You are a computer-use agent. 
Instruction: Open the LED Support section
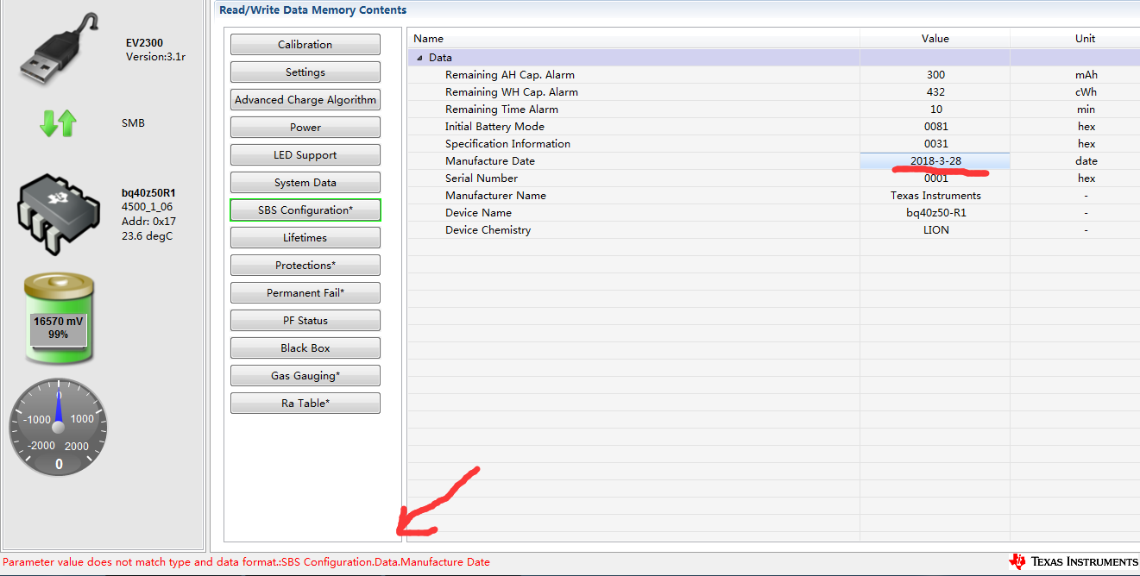pos(305,155)
